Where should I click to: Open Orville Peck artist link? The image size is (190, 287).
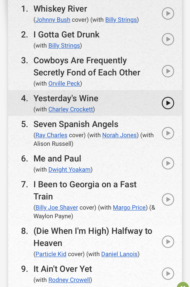pos(64,84)
